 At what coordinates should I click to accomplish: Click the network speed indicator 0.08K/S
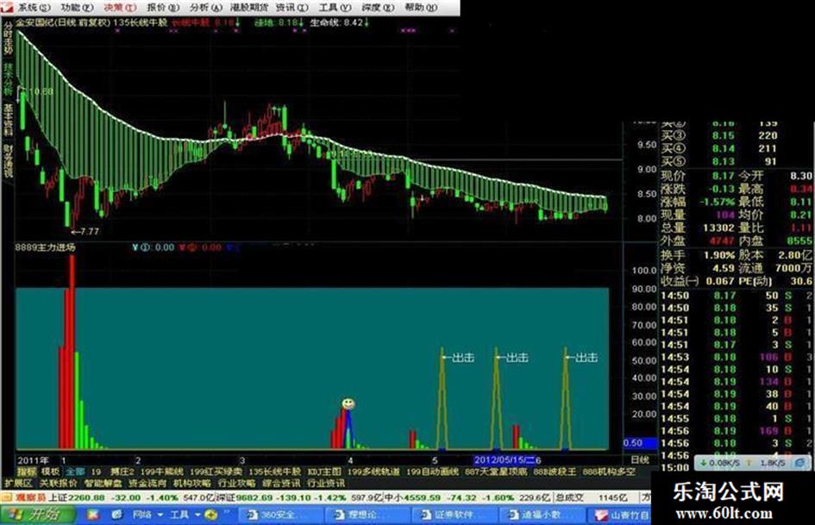[720, 462]
